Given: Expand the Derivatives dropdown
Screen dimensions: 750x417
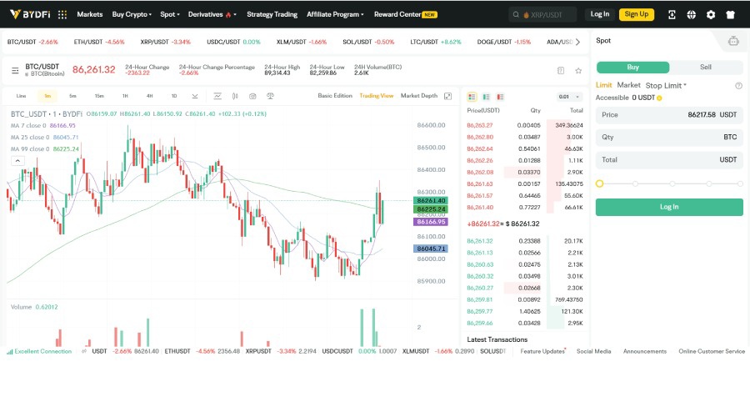Looking at the screenshot, I should pyautogui.click(x=212, y=14).
